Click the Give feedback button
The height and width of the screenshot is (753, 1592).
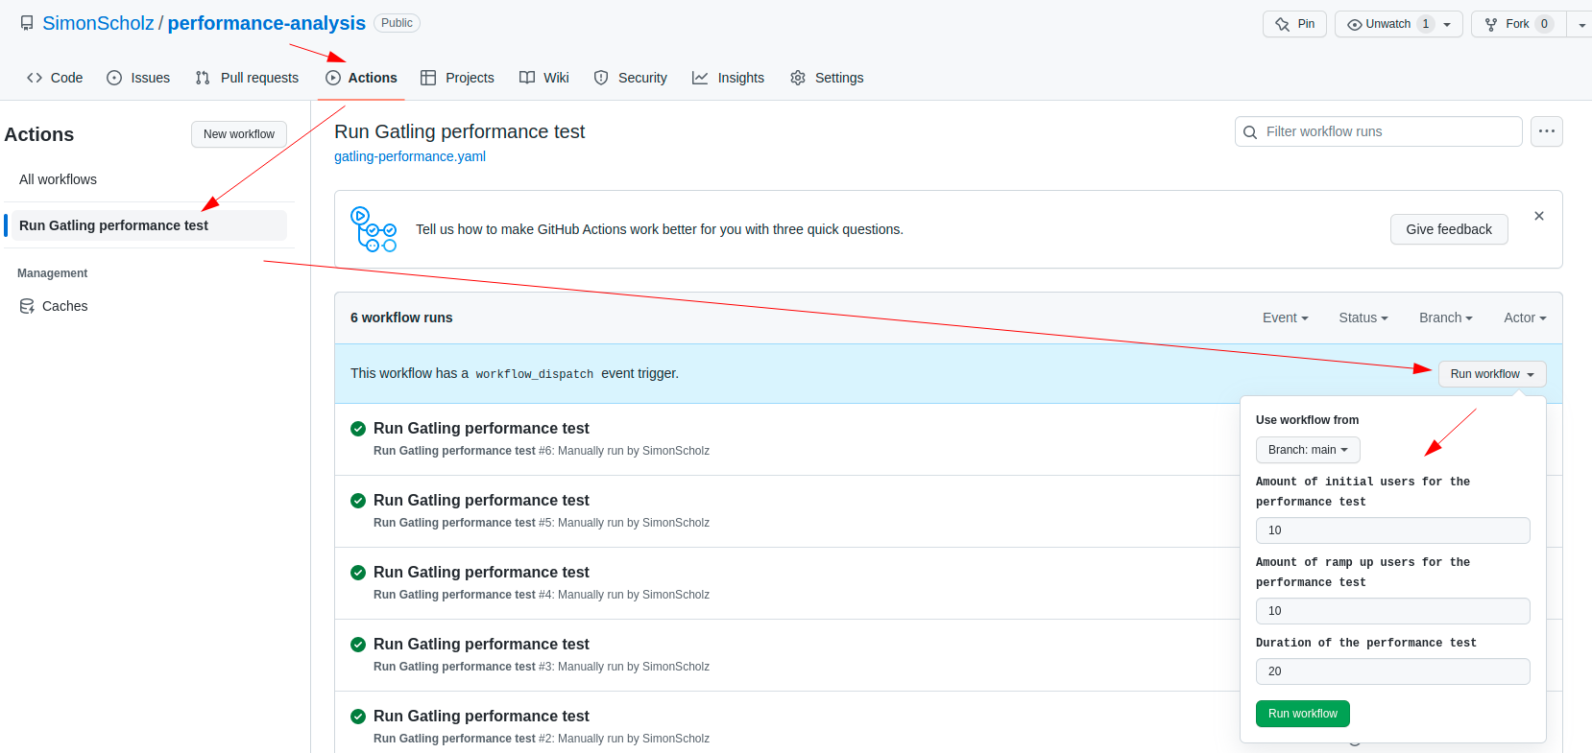1449,229
